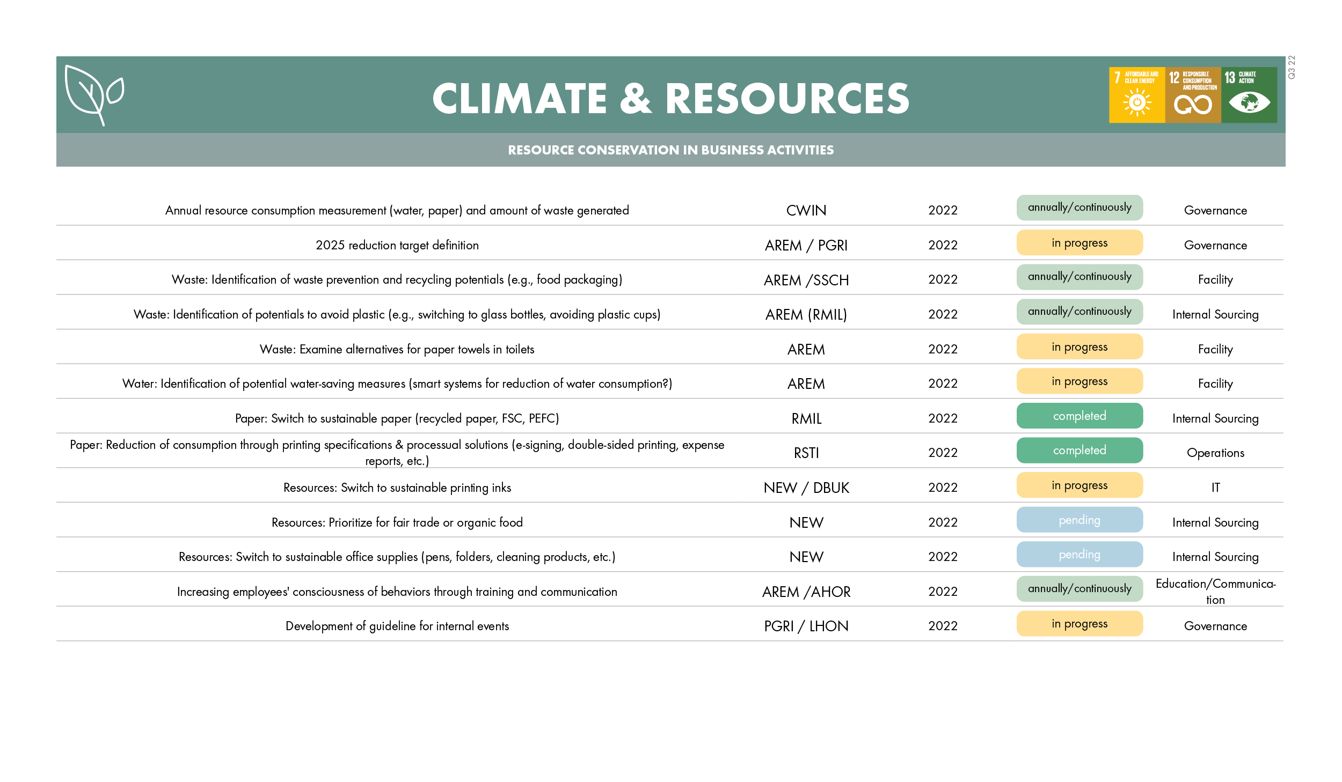Click the Climate & Resources title
Viewport: 1342px width, 782px height.
coord(670,99)
